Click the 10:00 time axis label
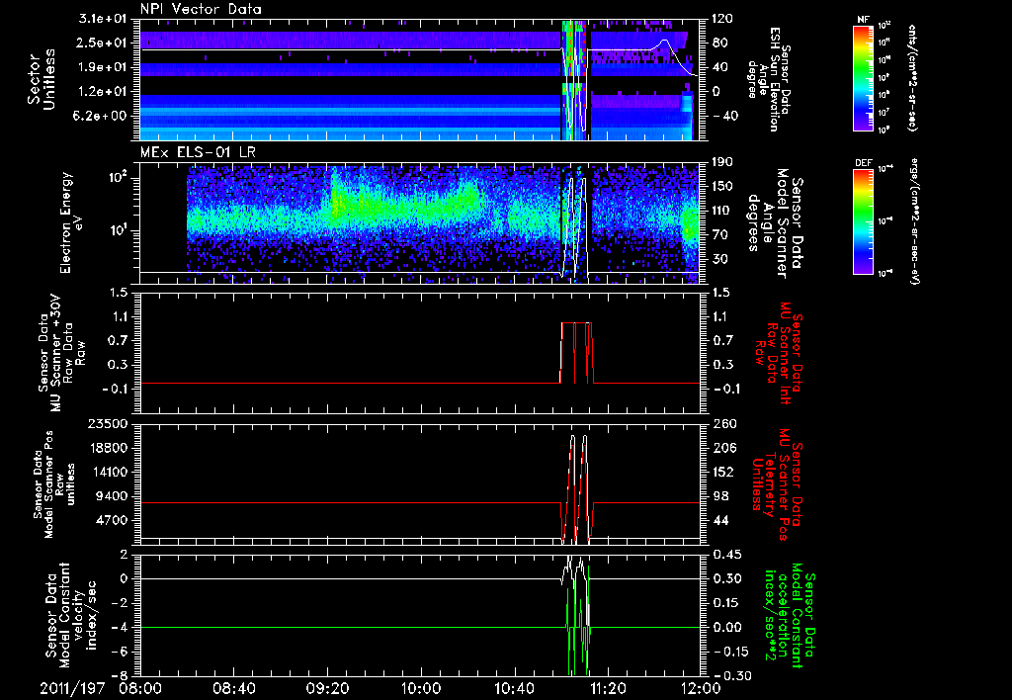Image resolution: width=1012 pixels, height=700 pixels. click(x=421, y=688)
